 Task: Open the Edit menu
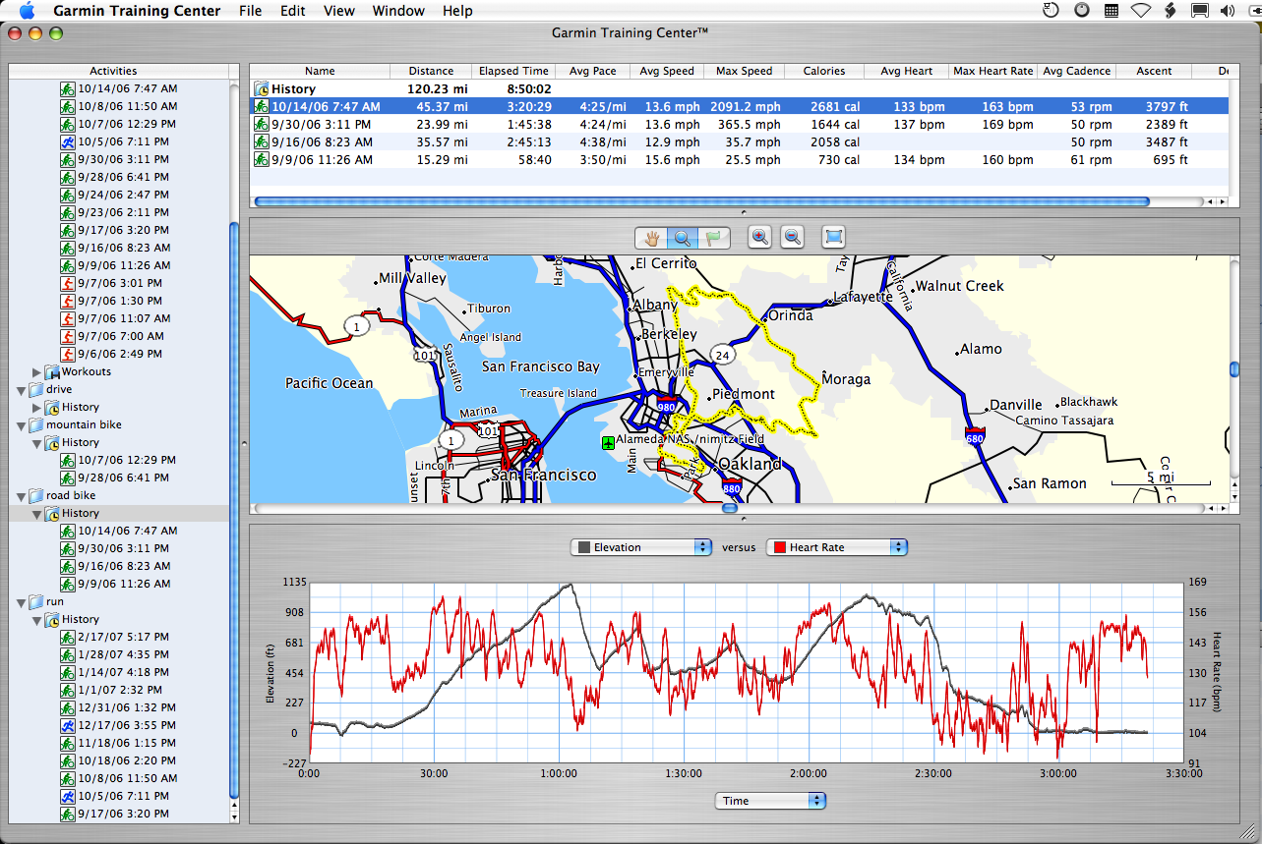(292, 11)
